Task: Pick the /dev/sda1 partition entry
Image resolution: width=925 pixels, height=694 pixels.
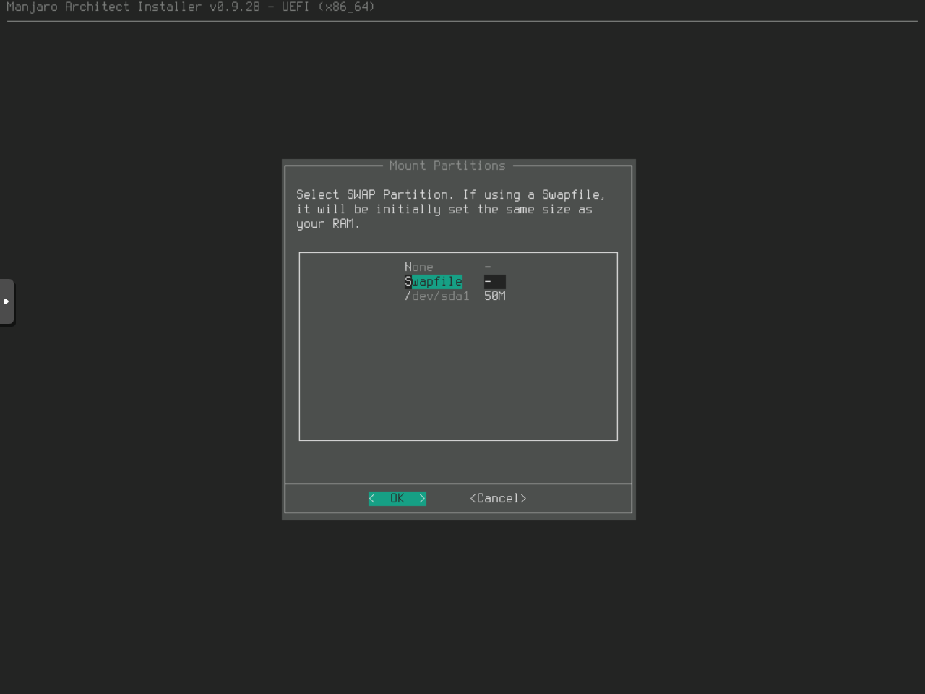Action: pyautogui.click(x=437, y=296)
